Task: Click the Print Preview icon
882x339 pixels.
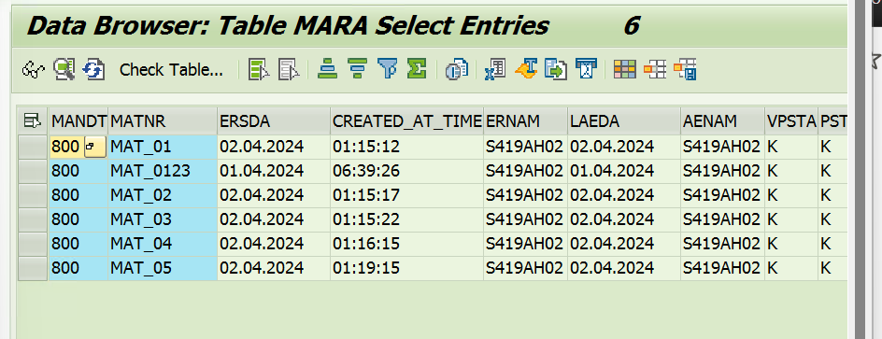Action: point(456,70)
